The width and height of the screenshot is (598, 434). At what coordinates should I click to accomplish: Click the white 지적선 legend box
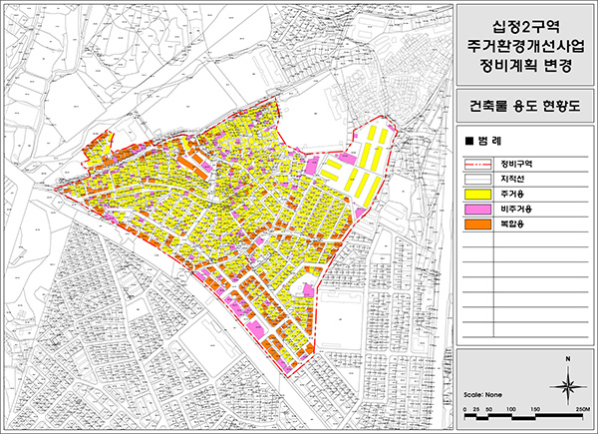click(x=478, y=179)
